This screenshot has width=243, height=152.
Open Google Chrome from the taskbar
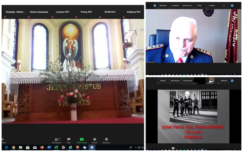(13, 148)
